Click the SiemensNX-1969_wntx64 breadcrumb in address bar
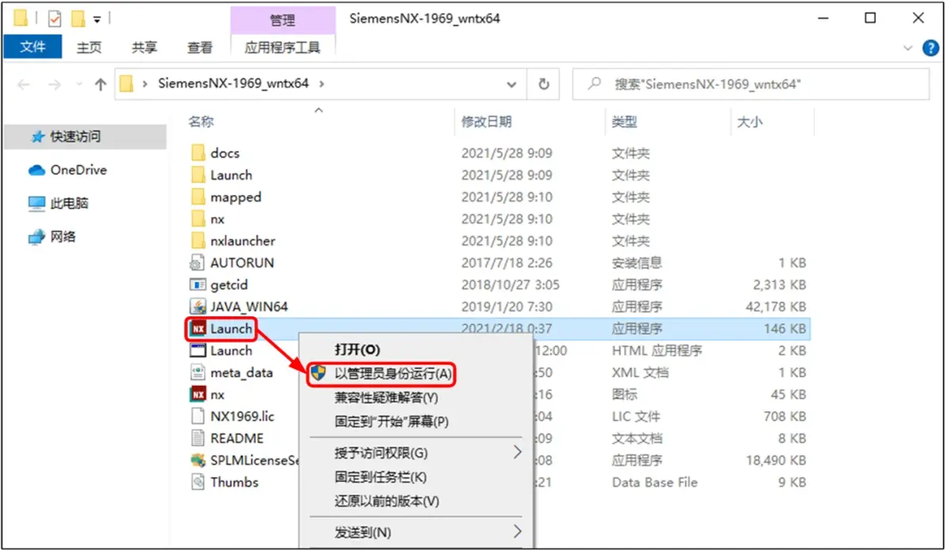This screenshot has width=945, height=551. tap(233, 83)
